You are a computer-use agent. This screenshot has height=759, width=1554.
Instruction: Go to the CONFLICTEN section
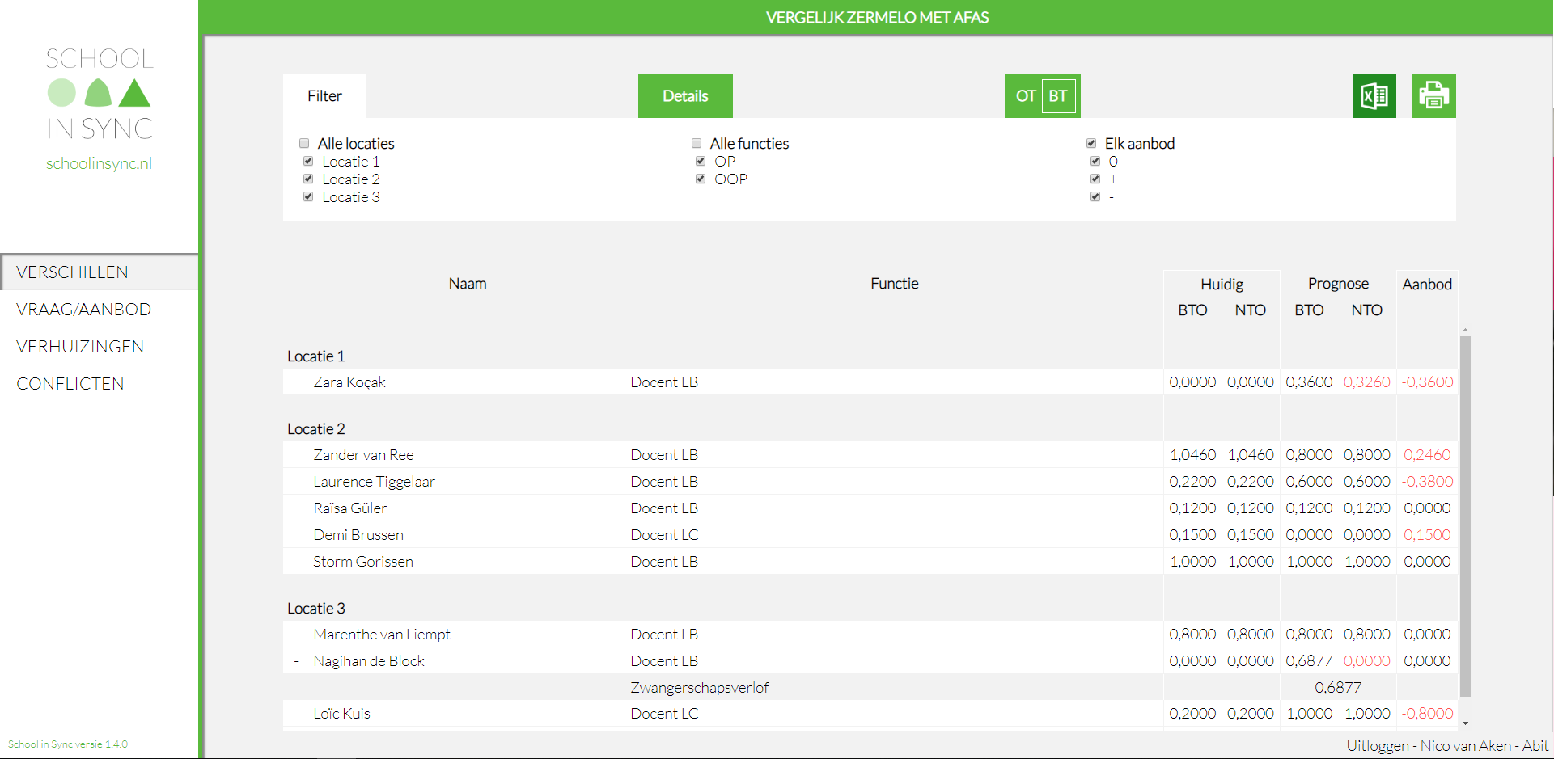point(70,383)
